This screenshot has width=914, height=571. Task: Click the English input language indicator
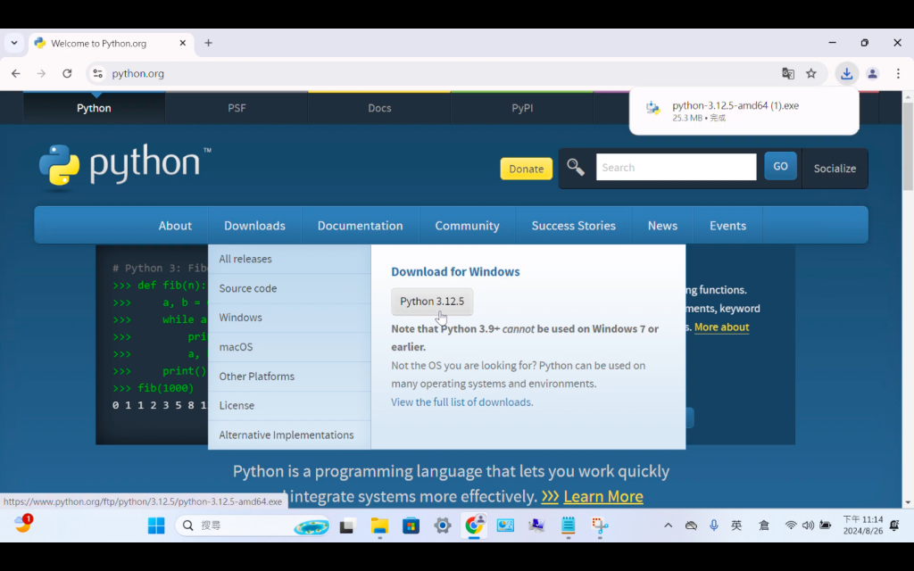pos(736,525)
